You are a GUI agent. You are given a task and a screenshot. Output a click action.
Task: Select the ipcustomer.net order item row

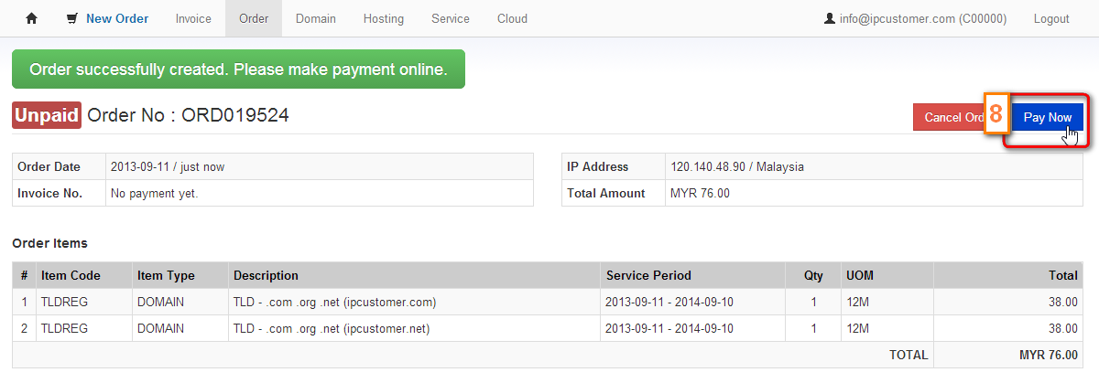point(548,327)
